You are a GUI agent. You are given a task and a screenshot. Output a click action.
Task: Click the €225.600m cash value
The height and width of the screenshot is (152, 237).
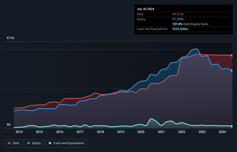(180, 29)
